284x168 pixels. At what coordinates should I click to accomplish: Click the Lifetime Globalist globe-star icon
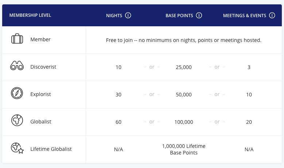tap(17, 148)
